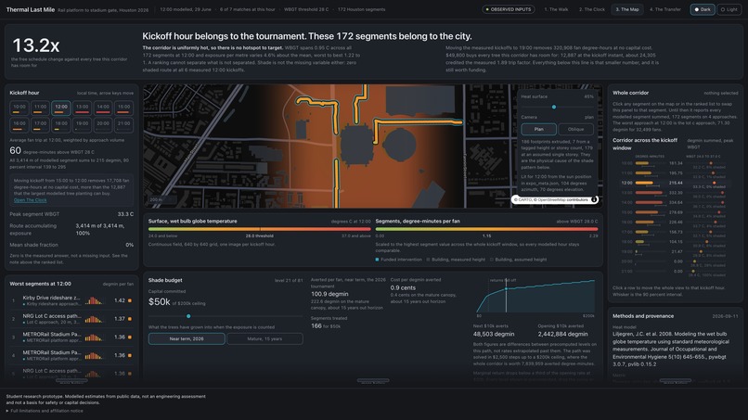Click Building, assumed height legend swatch
This screenshot has height=420, width=748.
(491, 260)
